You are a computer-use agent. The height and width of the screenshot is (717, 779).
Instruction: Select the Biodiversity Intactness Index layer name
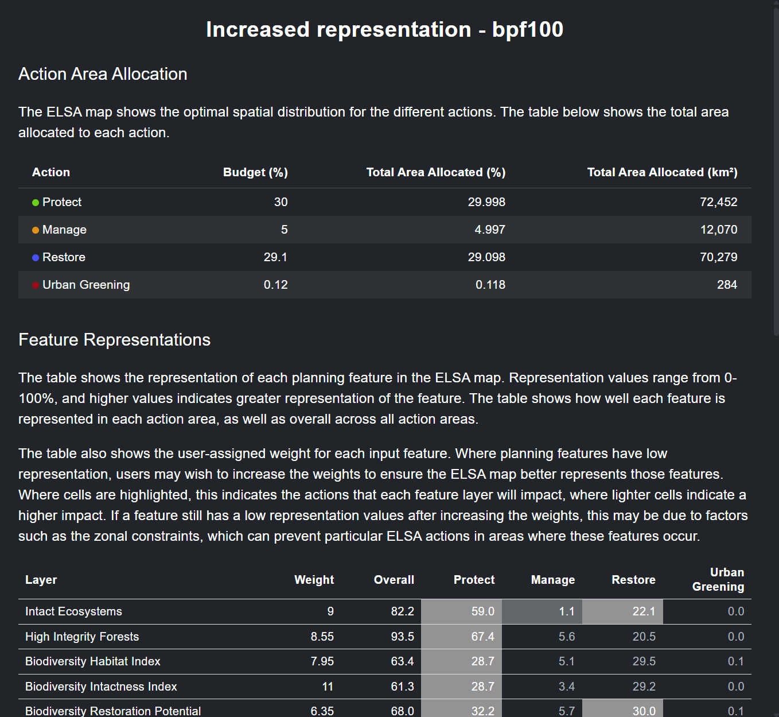click(101, 687)
